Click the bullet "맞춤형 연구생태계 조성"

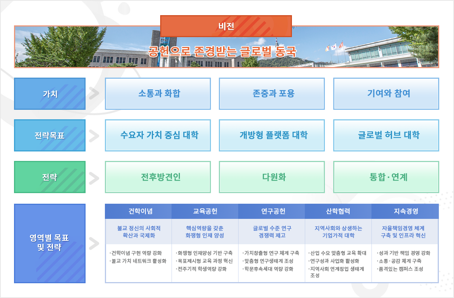(x=268, y=261)
